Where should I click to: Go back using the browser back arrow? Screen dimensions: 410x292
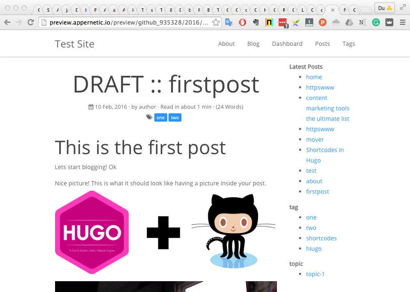pyautogui.click(x=8, y=22)
